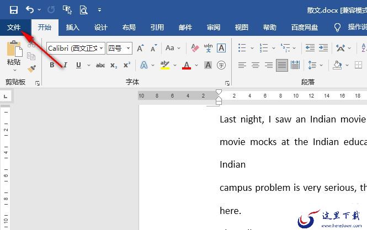Apply numbered list

264,48
